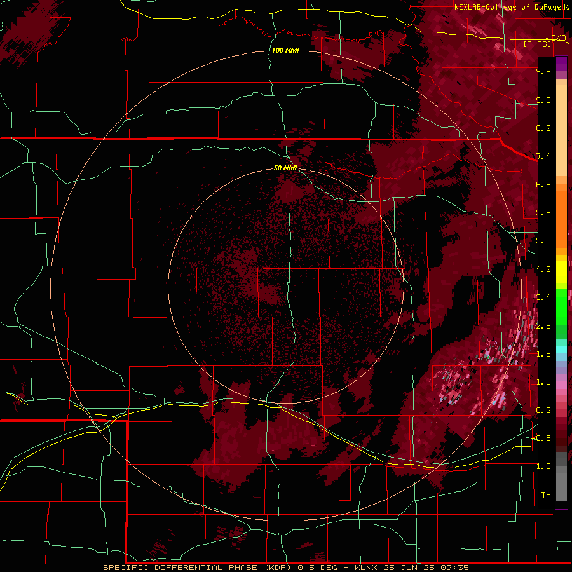
Task: Click the 5.8 value on the color scale
Action: [543, 213]
